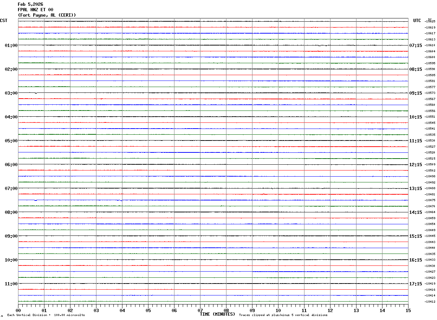Click the 11:15 UTC time label
The width and height of the screenshot is (437, 320).
[x=415, y=141]
